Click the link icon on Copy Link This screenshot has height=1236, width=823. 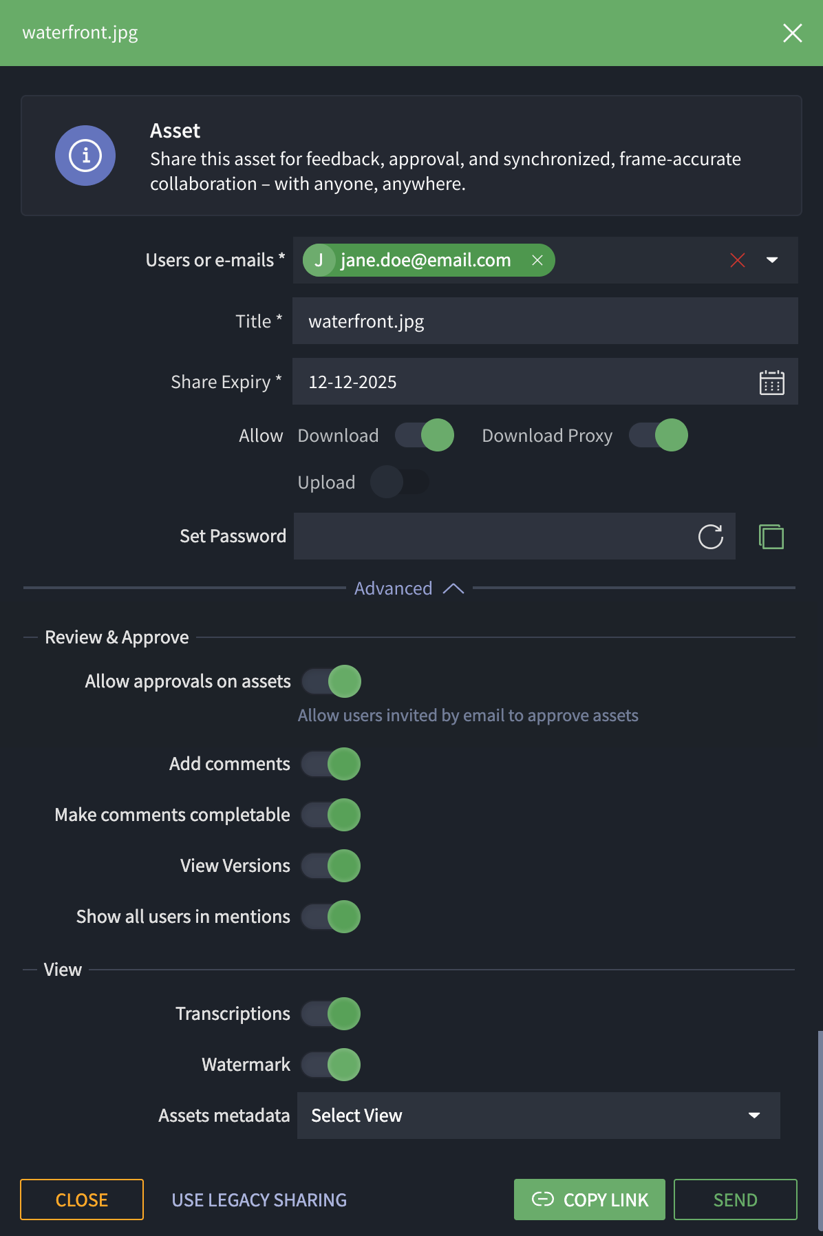coord(543,1200)
